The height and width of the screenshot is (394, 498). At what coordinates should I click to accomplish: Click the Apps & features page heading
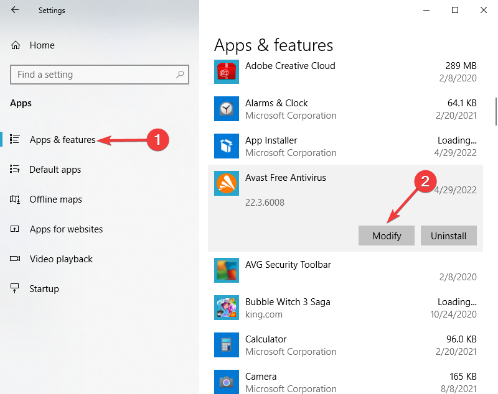click(273, 45)
